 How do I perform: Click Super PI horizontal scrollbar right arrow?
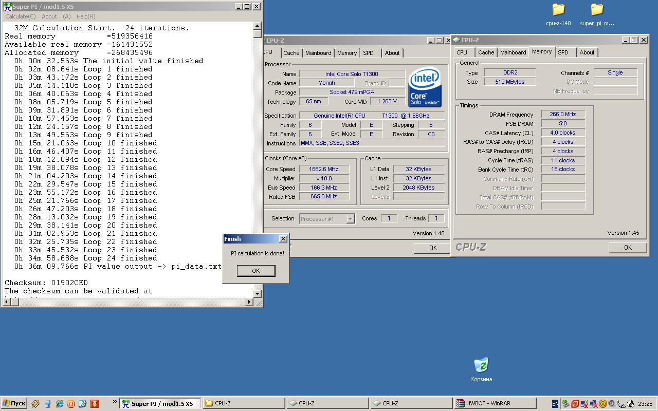(x=249, y=302)
